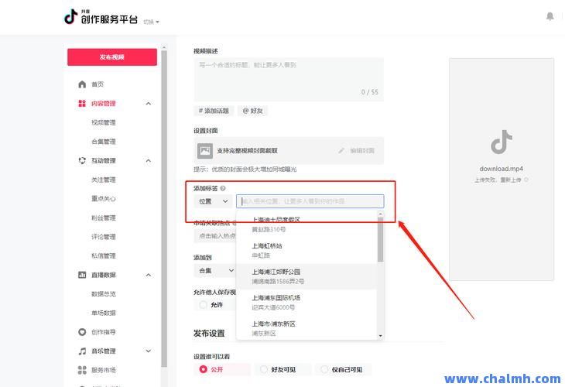This screenshot has height=387, width=565.
Task: Collapse the 直播数据 section chevron
Action: (x=148, y=275)
